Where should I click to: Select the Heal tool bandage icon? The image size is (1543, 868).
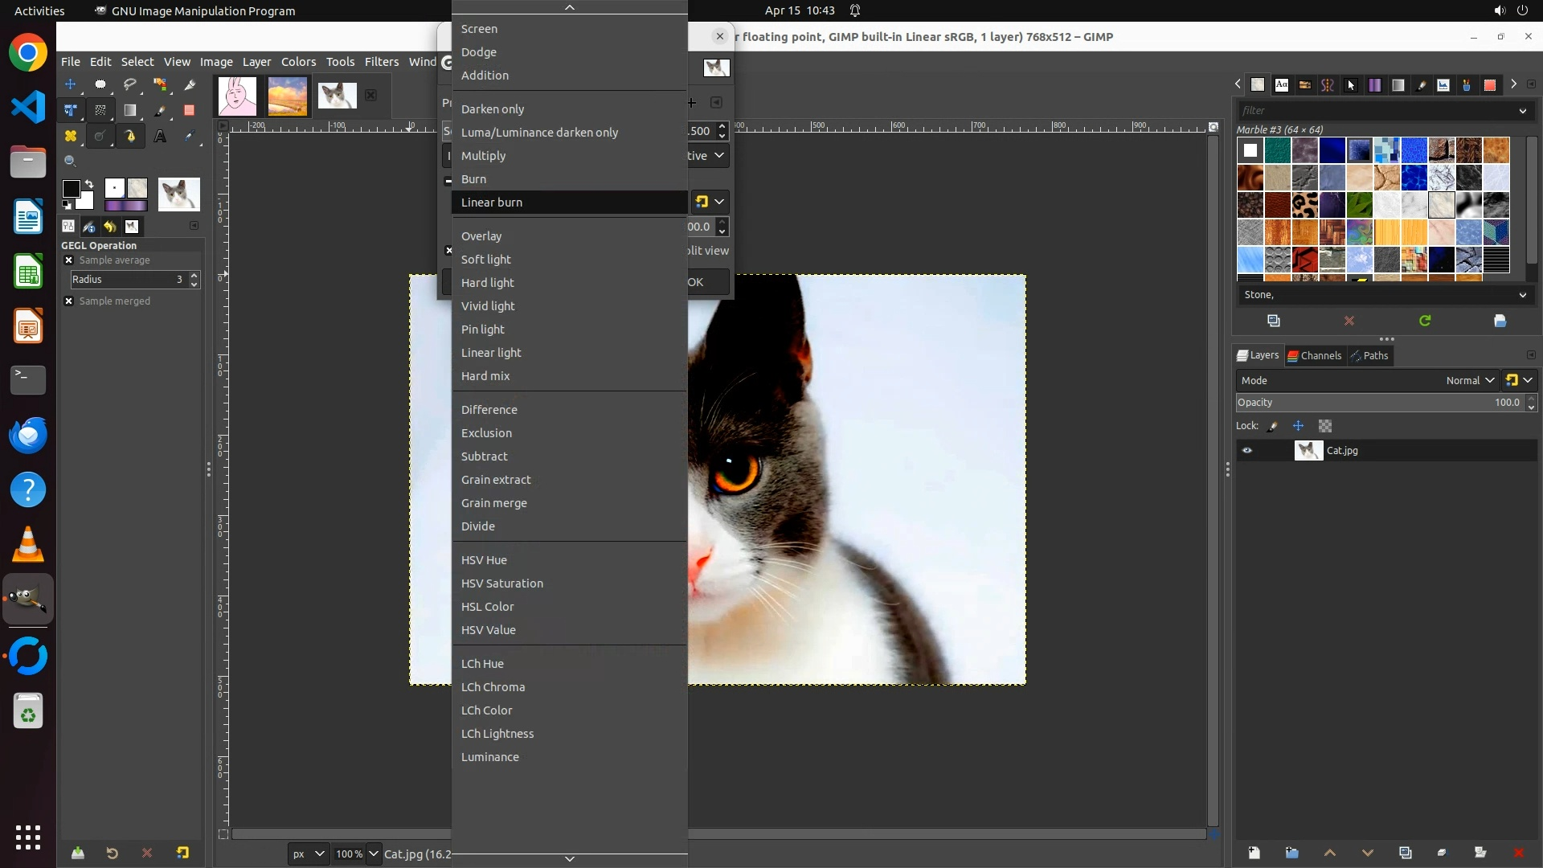tap(71, 137)
